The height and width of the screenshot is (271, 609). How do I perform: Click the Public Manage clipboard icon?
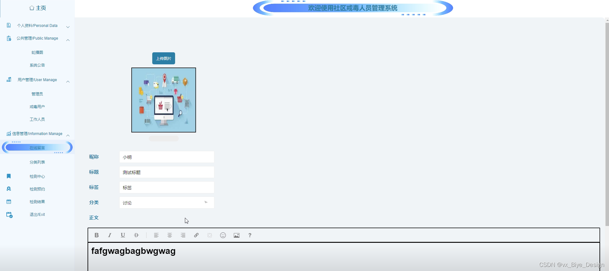click(9, 38)
